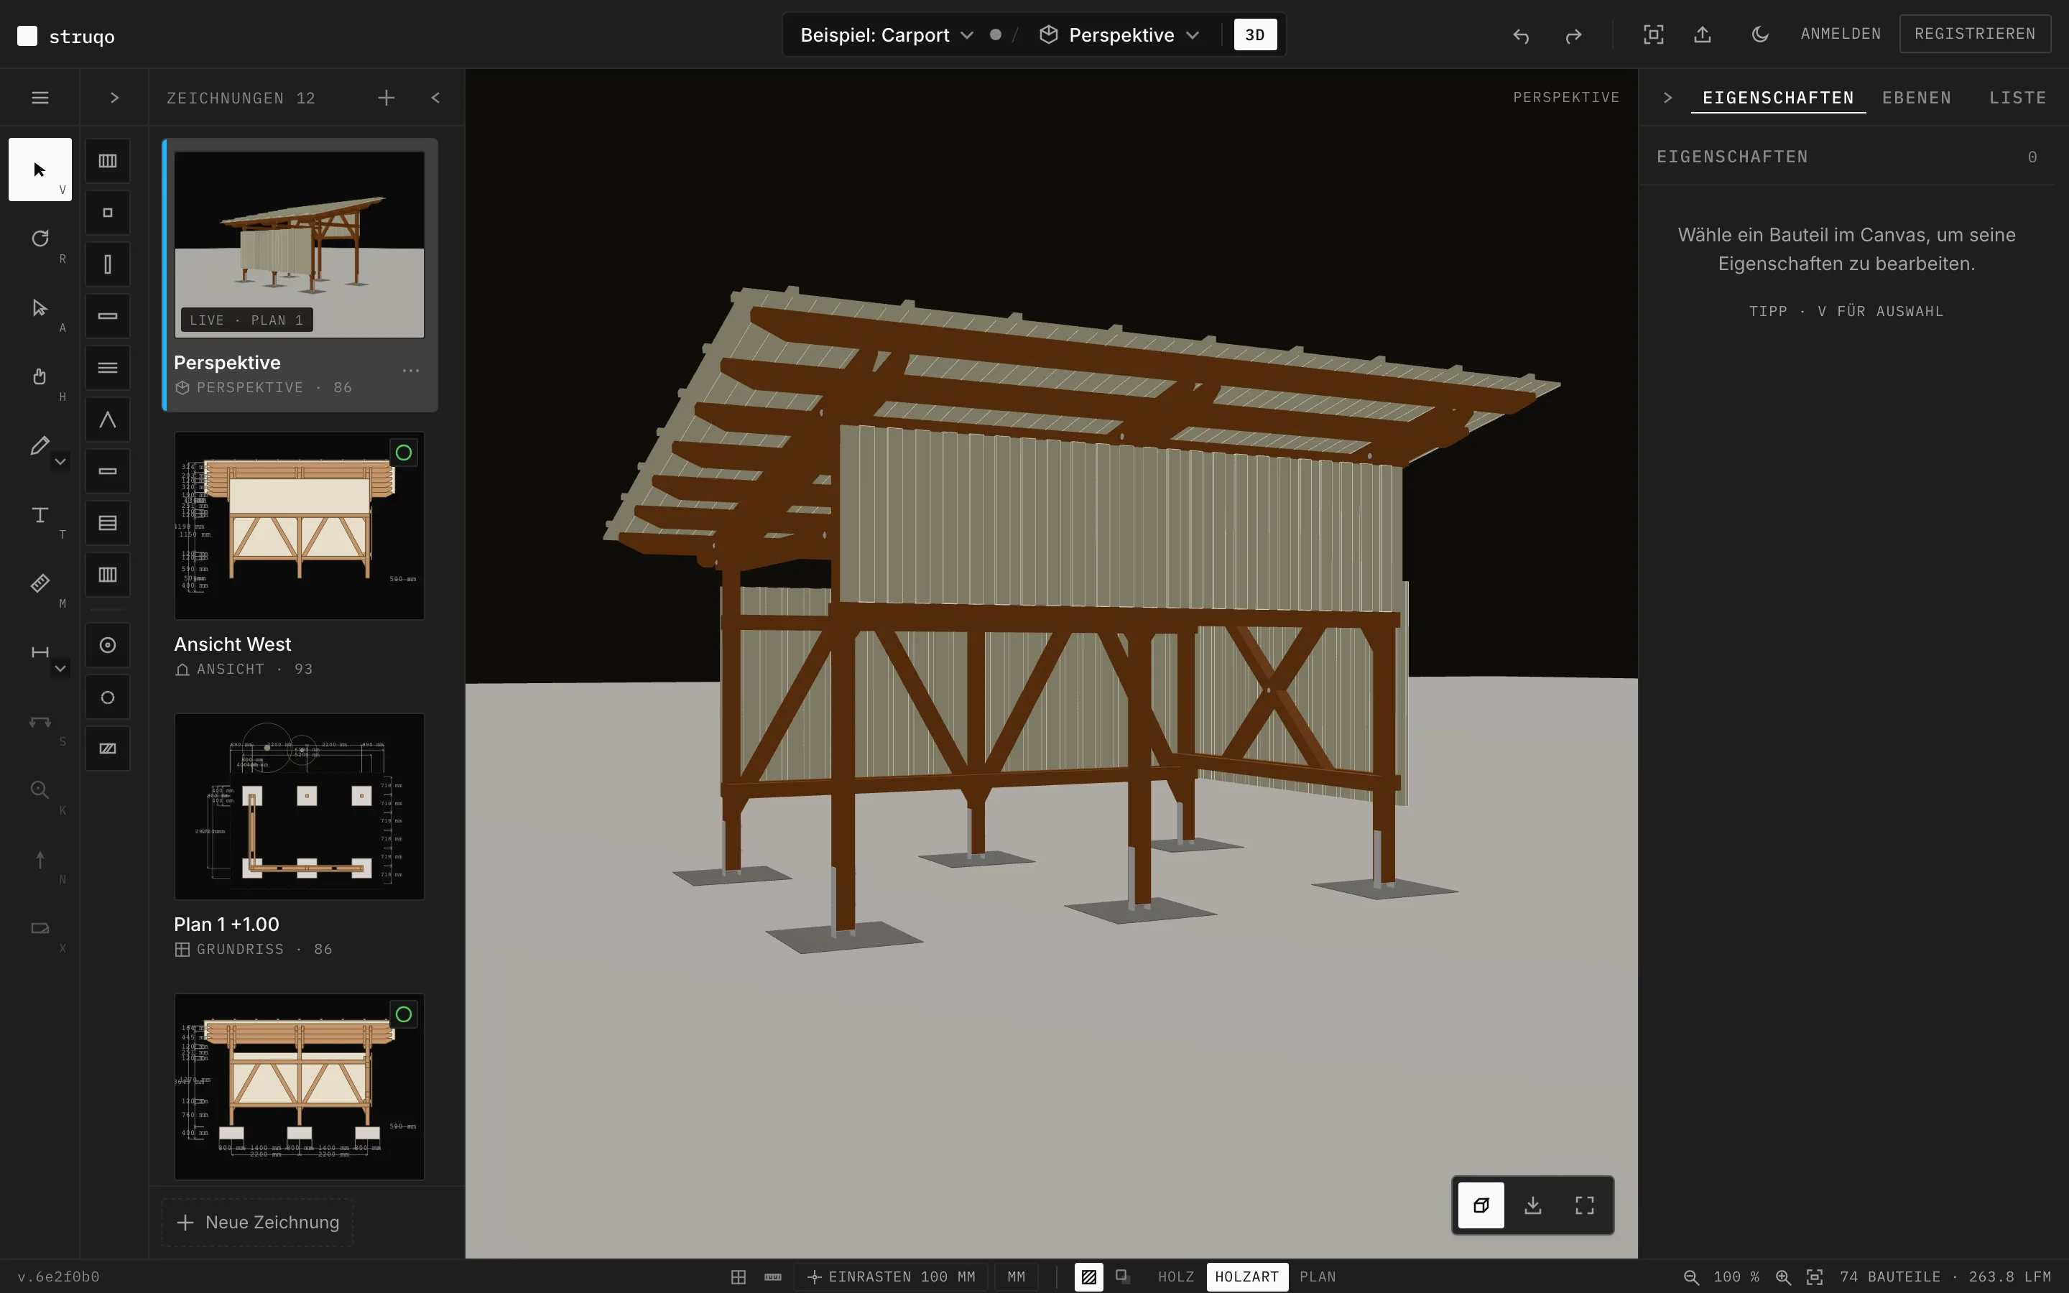Click ANMELDEN to log in
The height and width of the screenshot is (1293, 2069).
click(x=1840, y=34)
